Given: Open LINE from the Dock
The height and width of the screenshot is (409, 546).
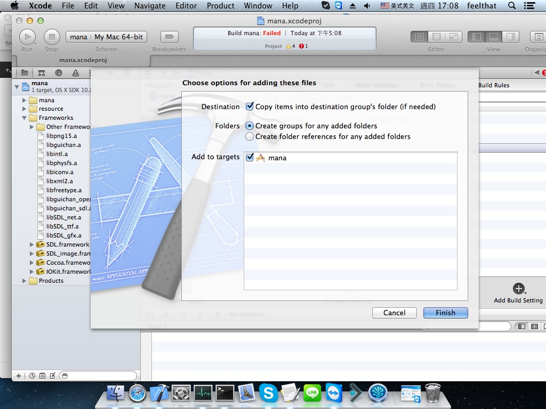Looking at the screenshot, I should coord(312,393).
